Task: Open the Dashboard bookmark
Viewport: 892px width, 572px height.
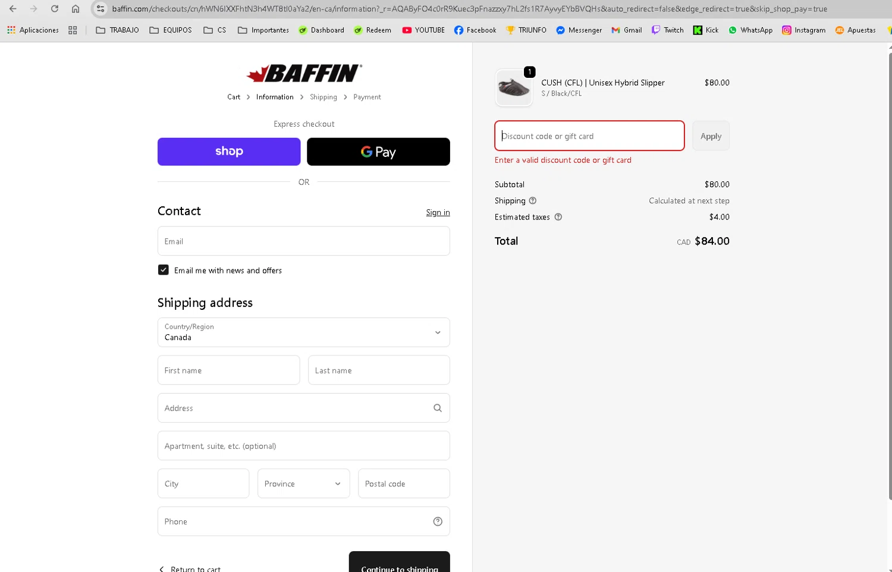Action: 321,30
